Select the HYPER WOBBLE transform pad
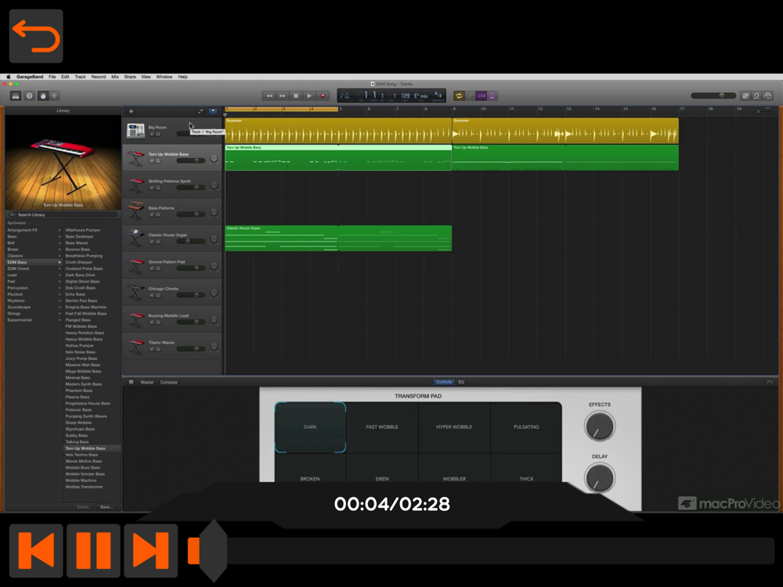The width and height of the screenshot is (783, 587). [454, 427]
